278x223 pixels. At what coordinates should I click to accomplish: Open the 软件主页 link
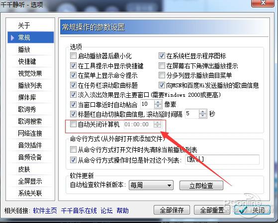pos(45,211)
